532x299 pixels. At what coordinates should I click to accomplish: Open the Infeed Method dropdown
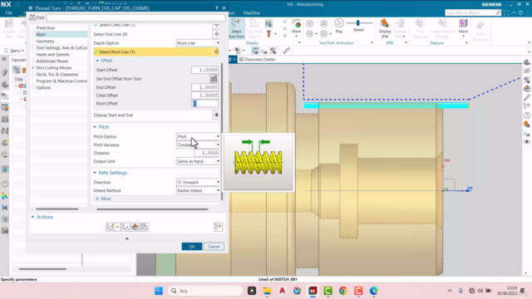[x=198, y=190]
